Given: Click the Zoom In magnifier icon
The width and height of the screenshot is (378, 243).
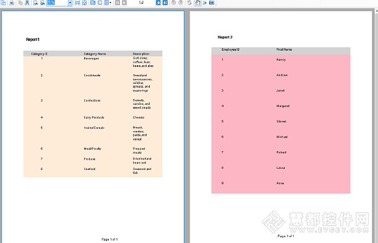Looking at the screenshot, I should (42, 3).
